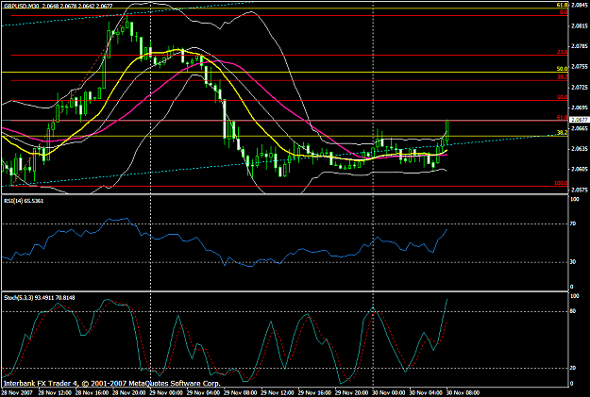Click the 2.0845 price axis label
590x397 pixels.
tap(580, 6)
